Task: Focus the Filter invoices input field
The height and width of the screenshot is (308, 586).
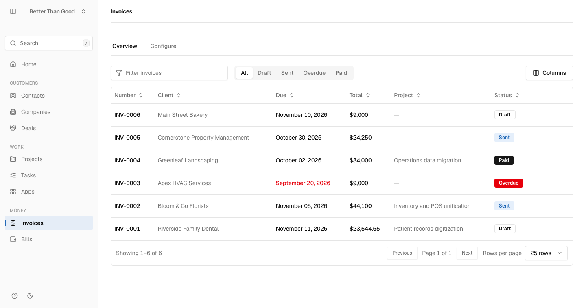Action: pyautogui.click(x=169, y=73)
